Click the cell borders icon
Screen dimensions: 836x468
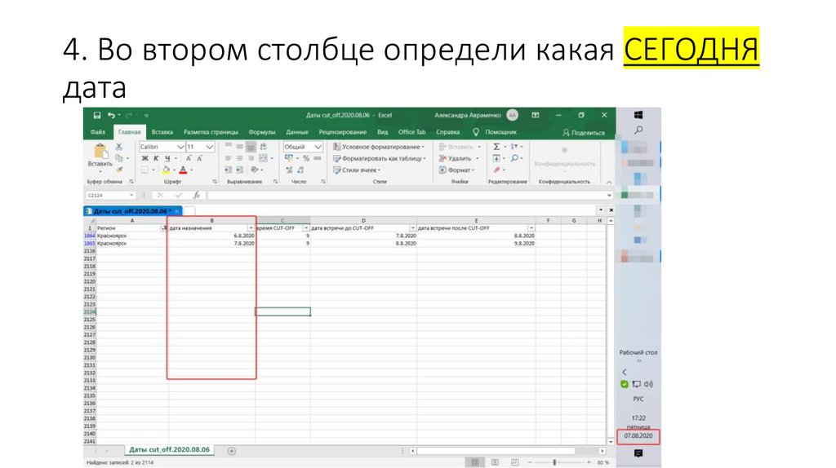tap(145, 170)
